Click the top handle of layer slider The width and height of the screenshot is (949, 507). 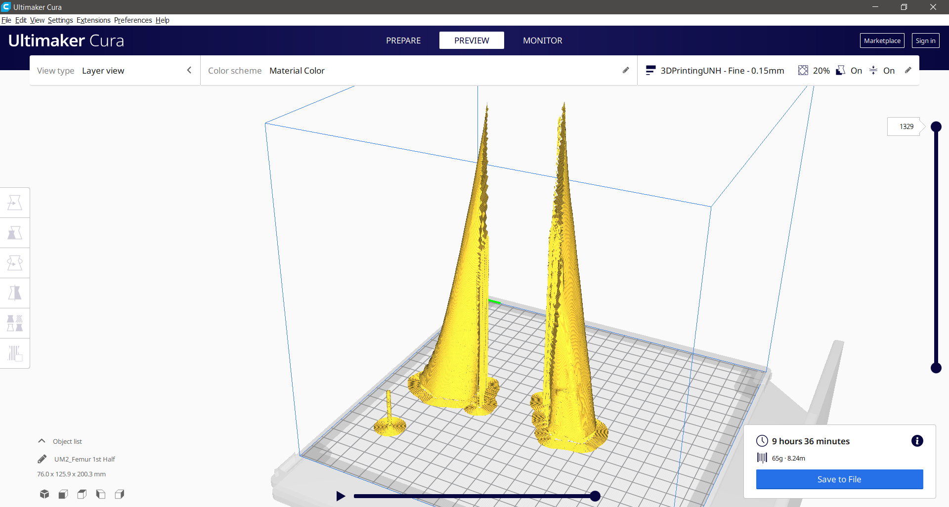pos(936,127)
